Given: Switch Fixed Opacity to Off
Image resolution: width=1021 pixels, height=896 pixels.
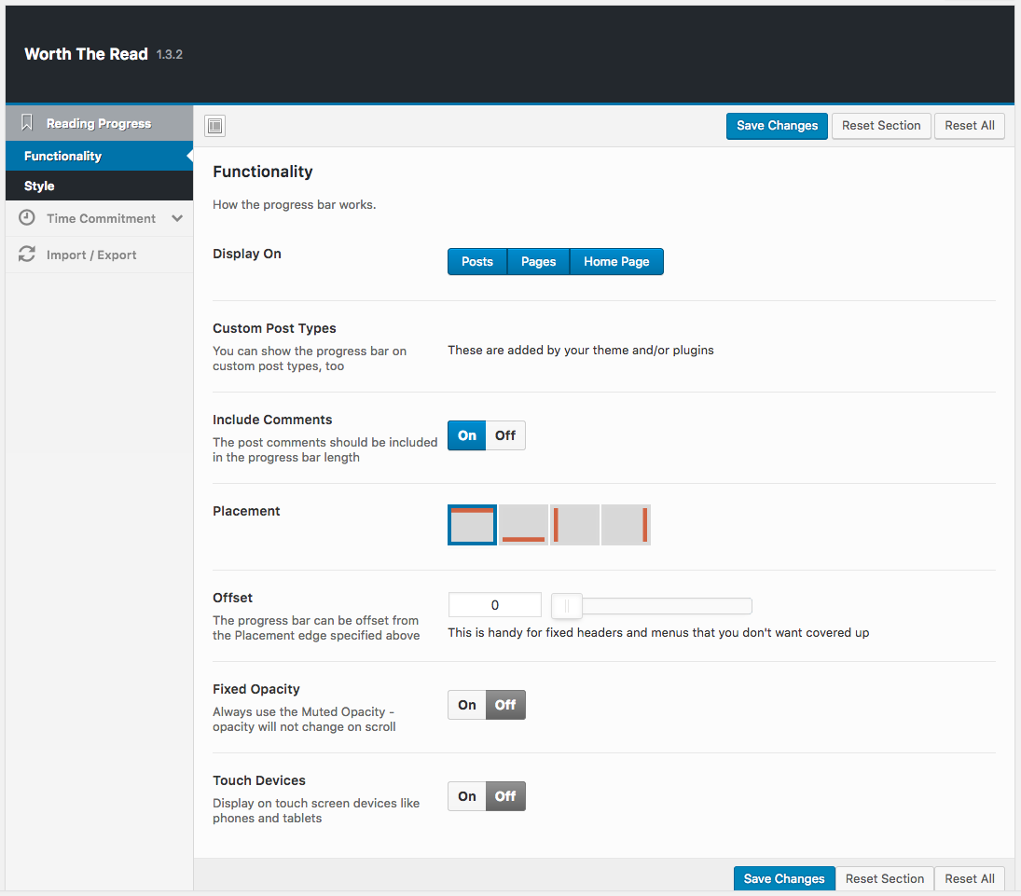Looking at the screenshot, I should click(x=505, y=705).
